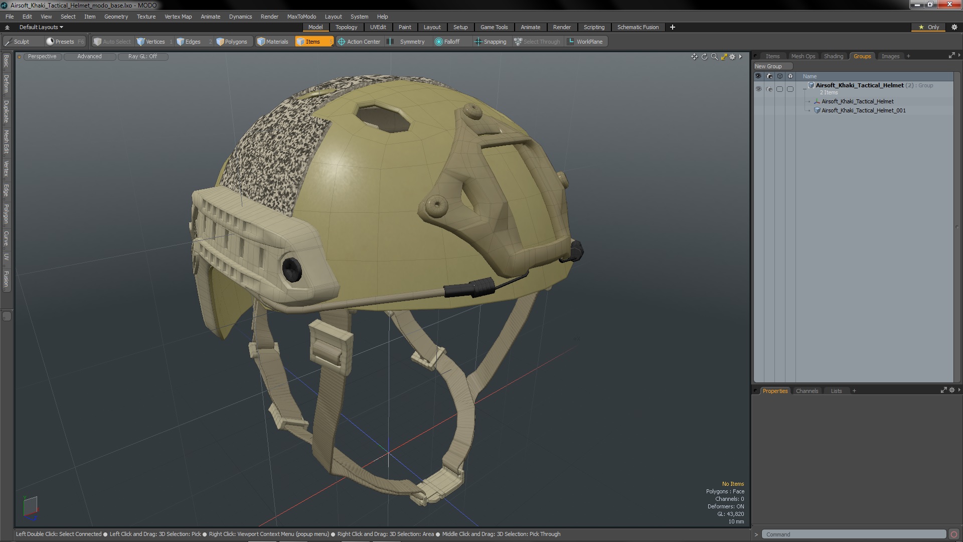
Task: Click the viewport rotate icon
Action: point(704,57)
